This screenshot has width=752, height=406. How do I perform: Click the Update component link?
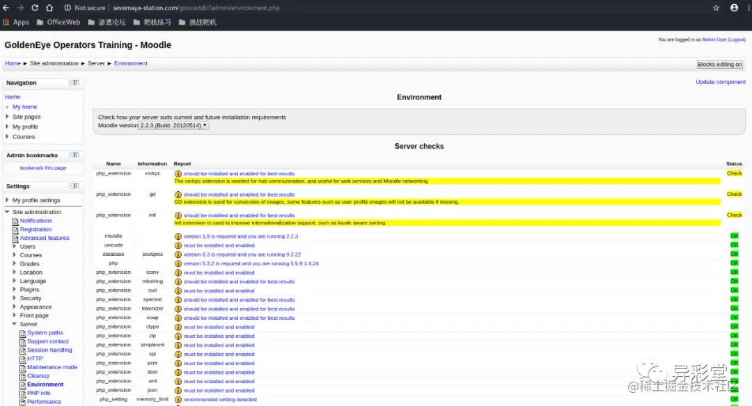(x=721, y=82)
